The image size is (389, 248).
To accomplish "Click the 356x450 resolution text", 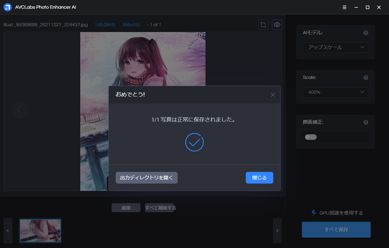I will (131, 25).
